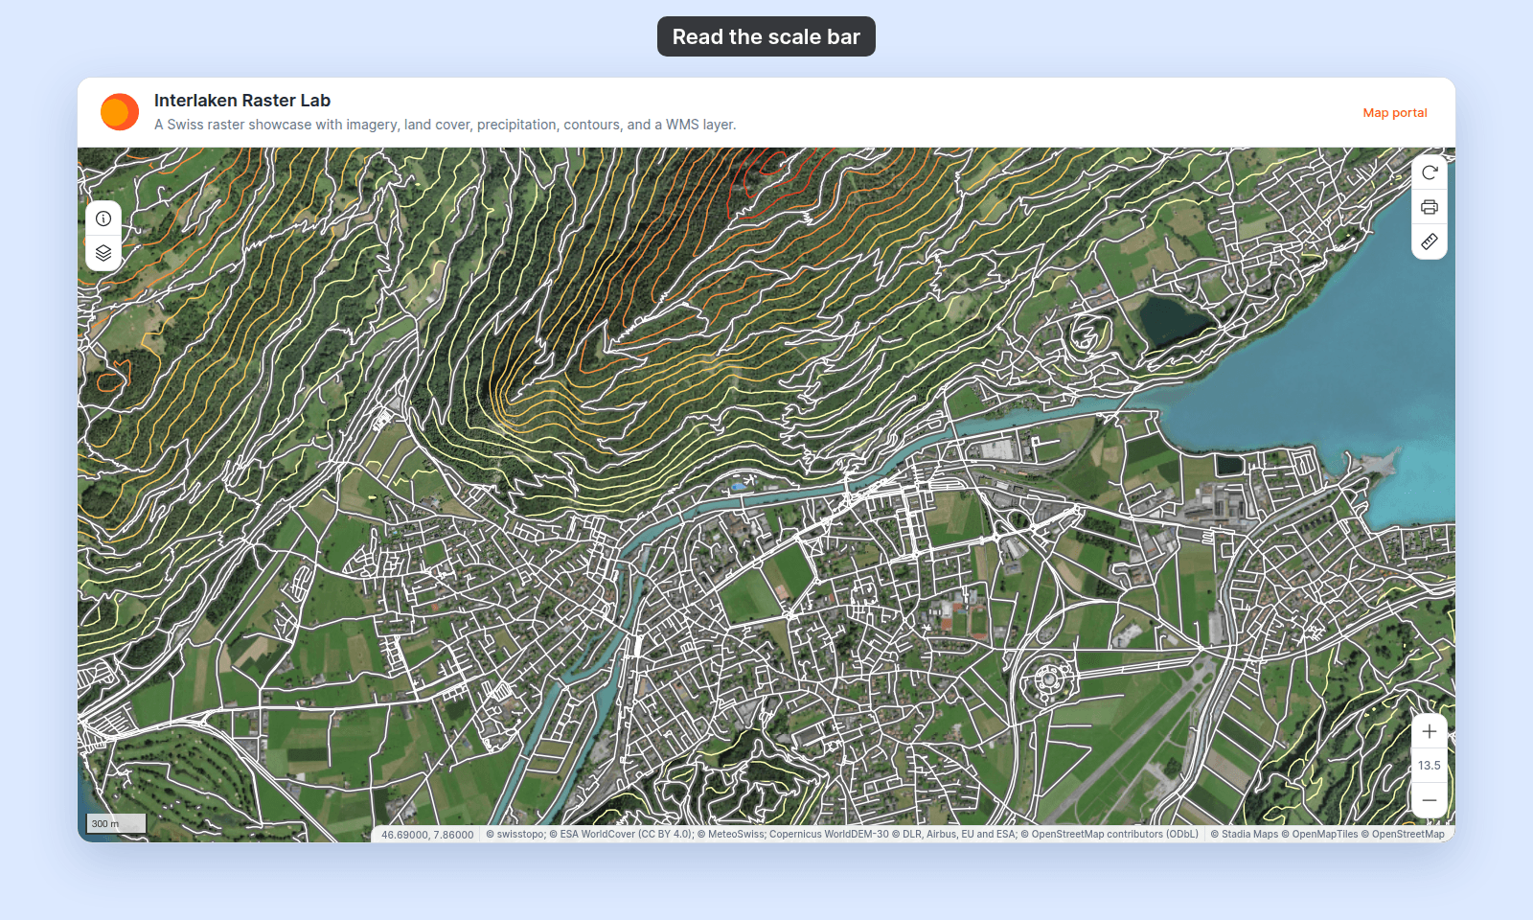This screenshot has width=1533, height=920.
Task: Click the Interlaken Raster Lab title
Action: [242, 101]
